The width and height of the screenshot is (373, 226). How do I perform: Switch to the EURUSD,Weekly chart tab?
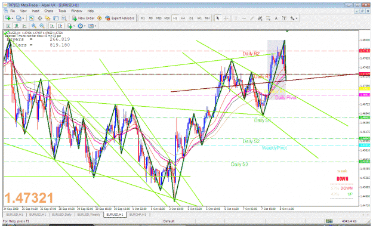click(x=89, y=215)
